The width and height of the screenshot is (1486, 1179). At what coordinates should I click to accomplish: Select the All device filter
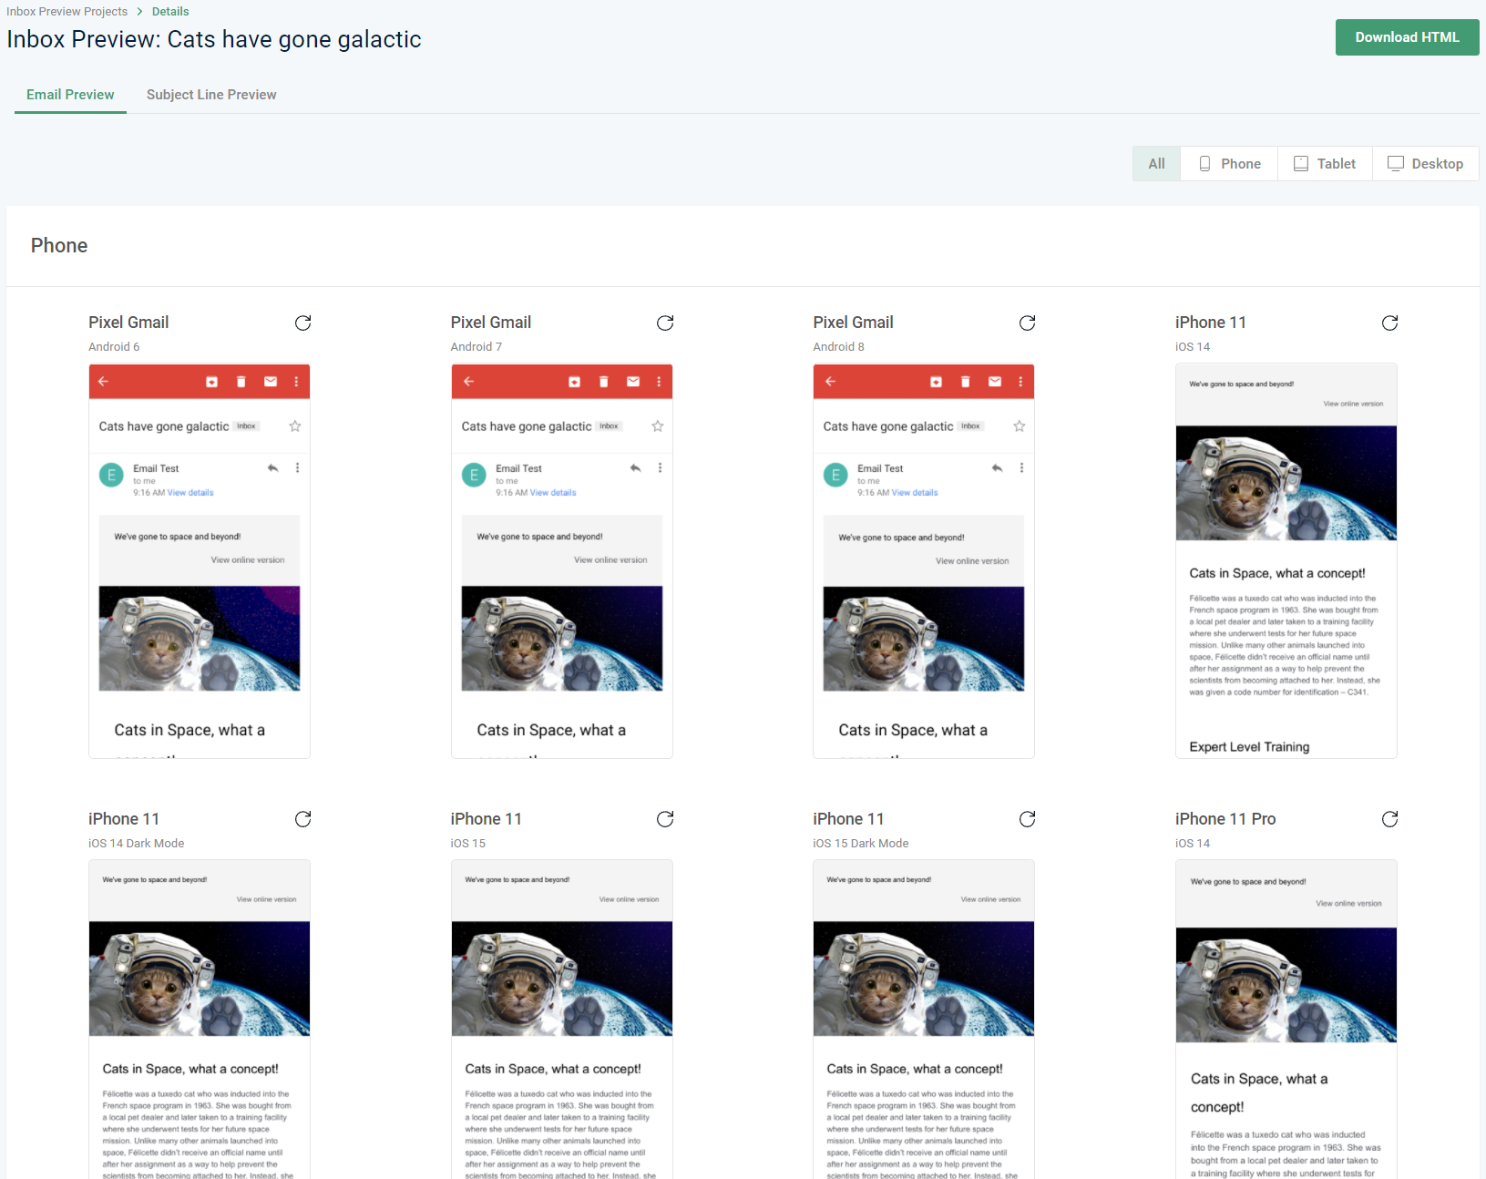pyautogui.click(x=1156, y=164)
